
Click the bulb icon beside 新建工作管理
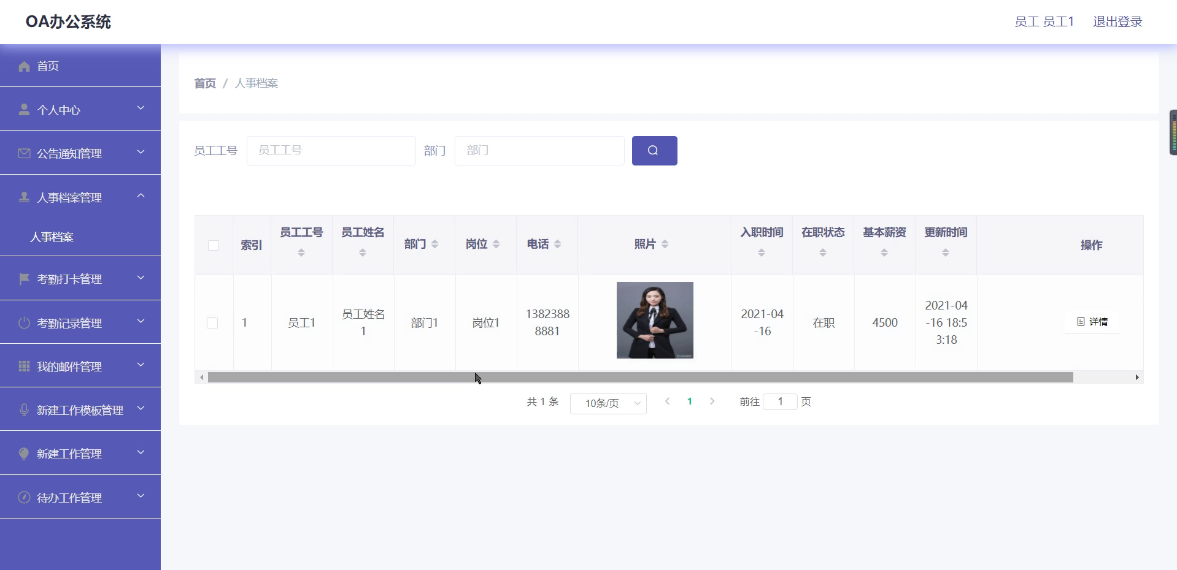24,454
